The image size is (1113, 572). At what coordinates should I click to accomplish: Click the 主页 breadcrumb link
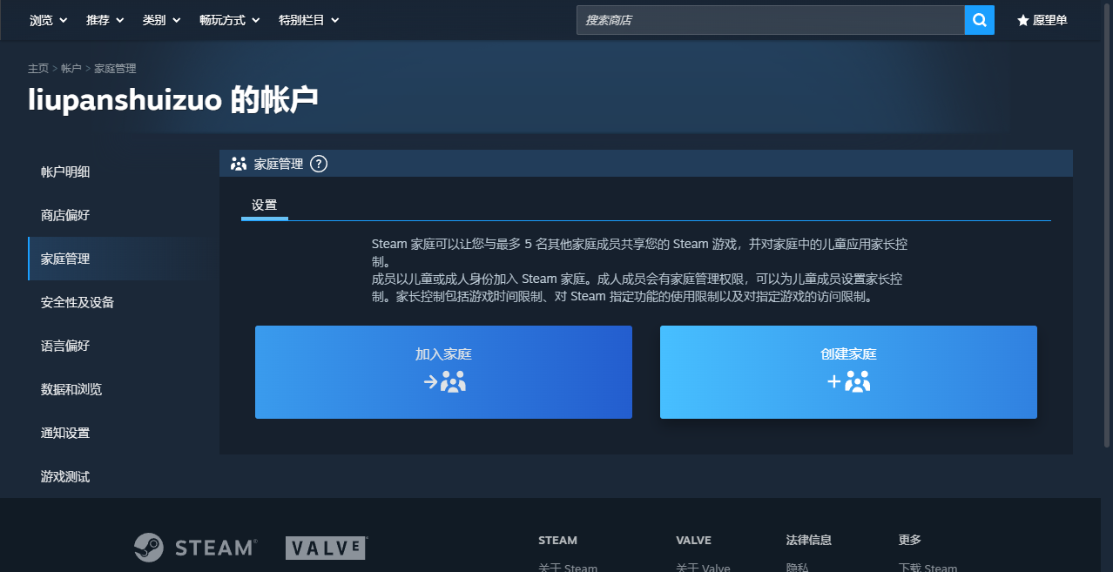coord(38,68)
